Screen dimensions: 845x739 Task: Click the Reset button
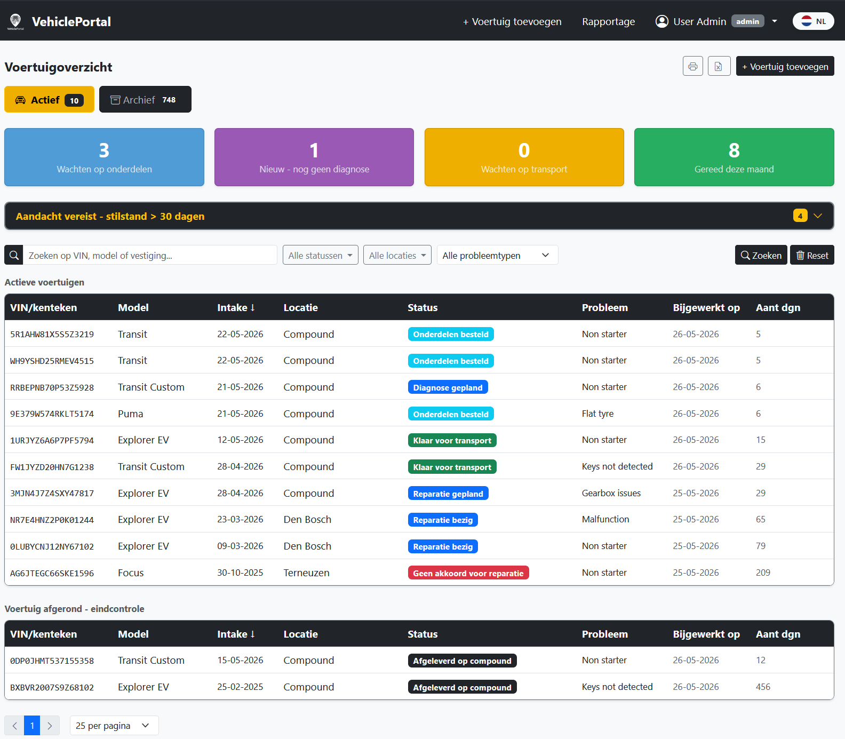pyautogui.click(x=812, y=255)
